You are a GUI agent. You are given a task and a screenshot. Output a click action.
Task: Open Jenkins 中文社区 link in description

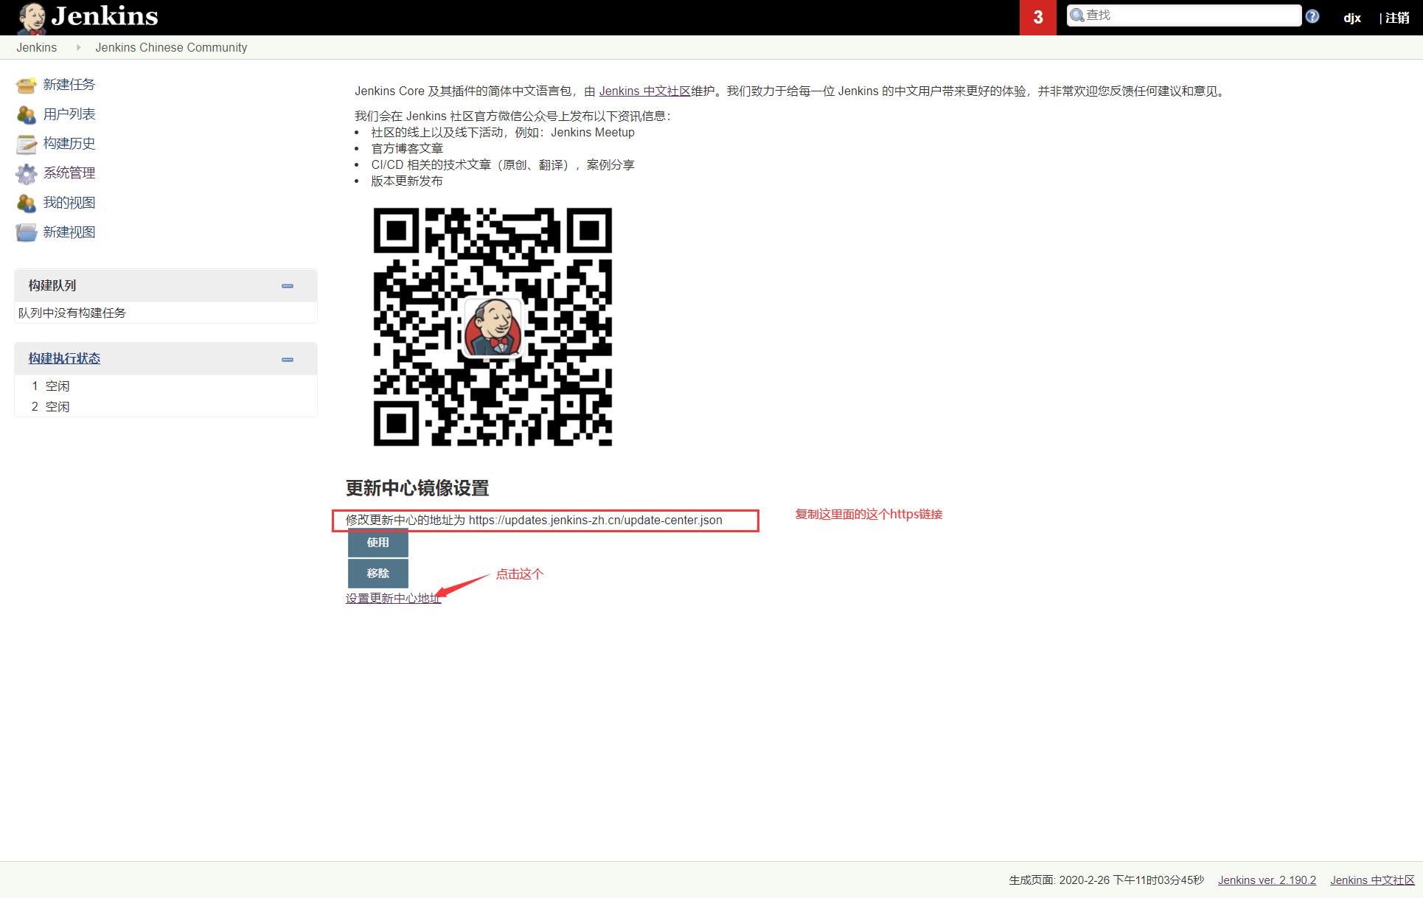coord(644,91)
